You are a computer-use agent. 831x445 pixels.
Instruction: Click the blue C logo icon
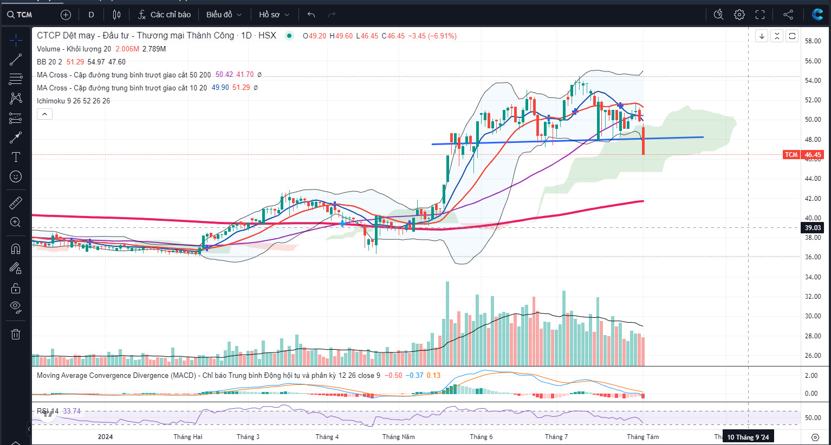click(817, 15)
